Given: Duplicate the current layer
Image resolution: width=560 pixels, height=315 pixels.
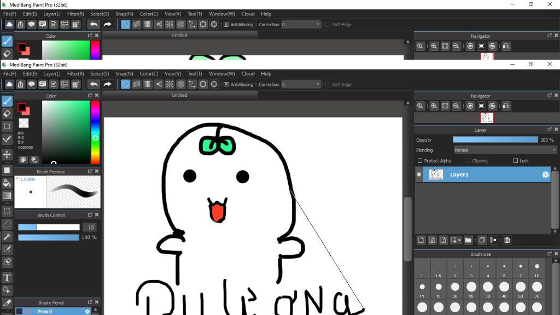Looking at the screenshot, I should pyautogui.click(x=482, y=240).
